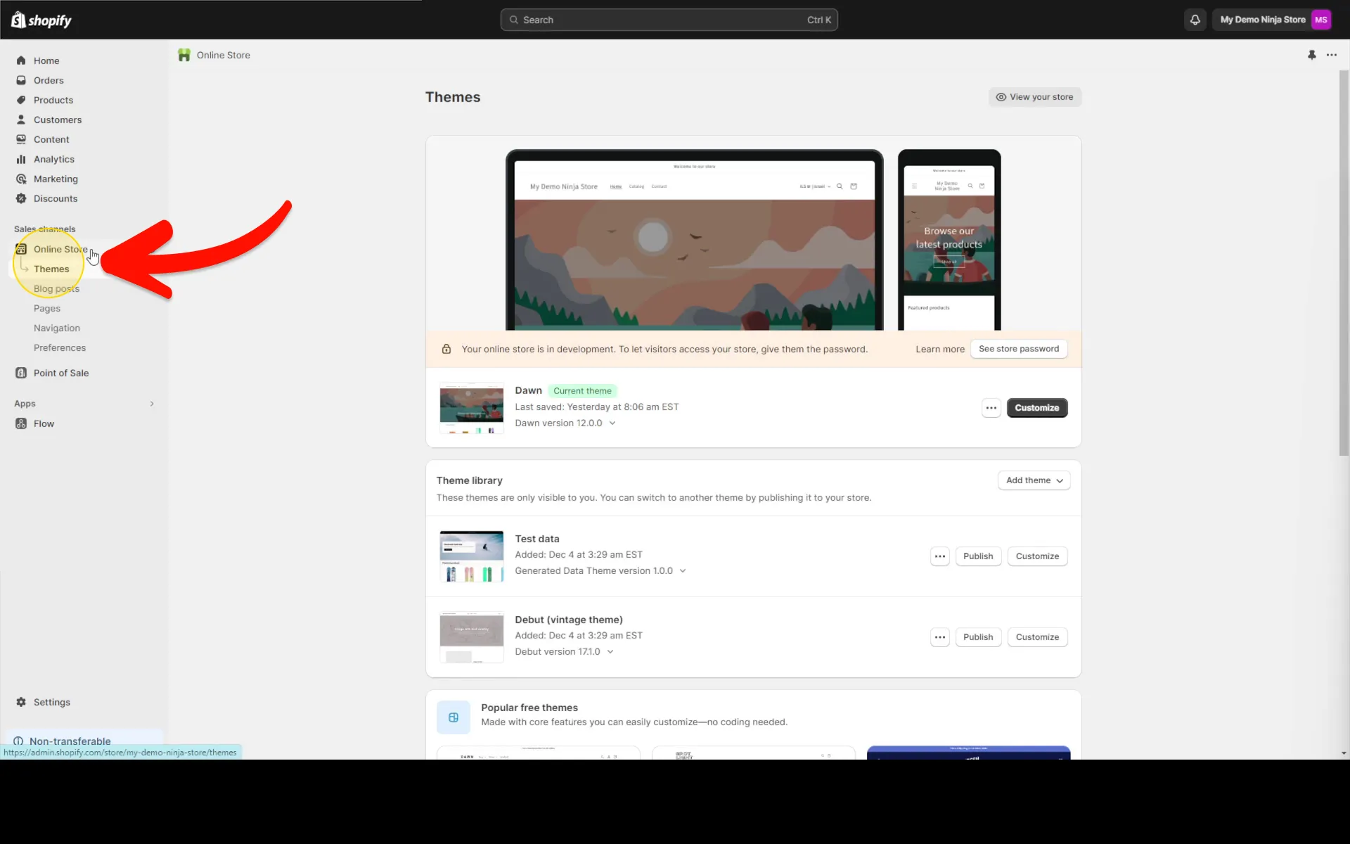Click the Home icon in sidebar
The width and height of the screenshot is (1350, 844).
click(x=21, y=60)
